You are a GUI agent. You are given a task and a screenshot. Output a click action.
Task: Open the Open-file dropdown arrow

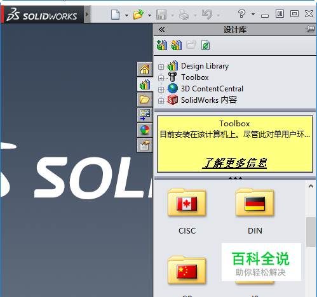[x=149, y=15]
